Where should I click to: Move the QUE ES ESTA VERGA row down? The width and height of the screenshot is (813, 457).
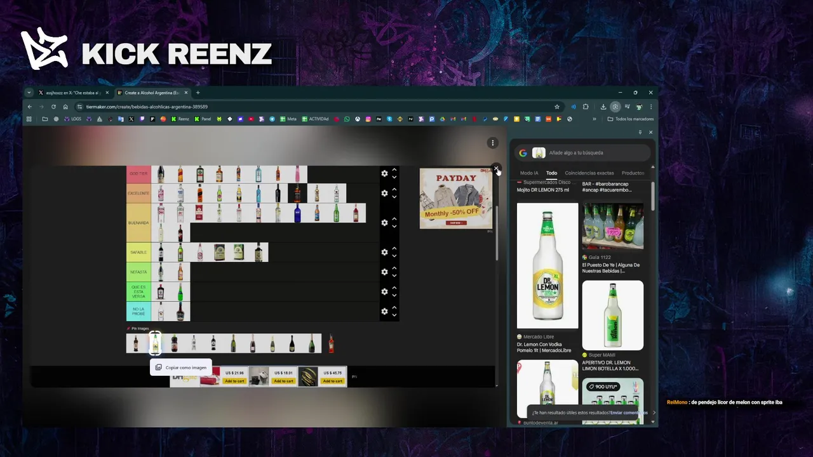coord(394,295)
